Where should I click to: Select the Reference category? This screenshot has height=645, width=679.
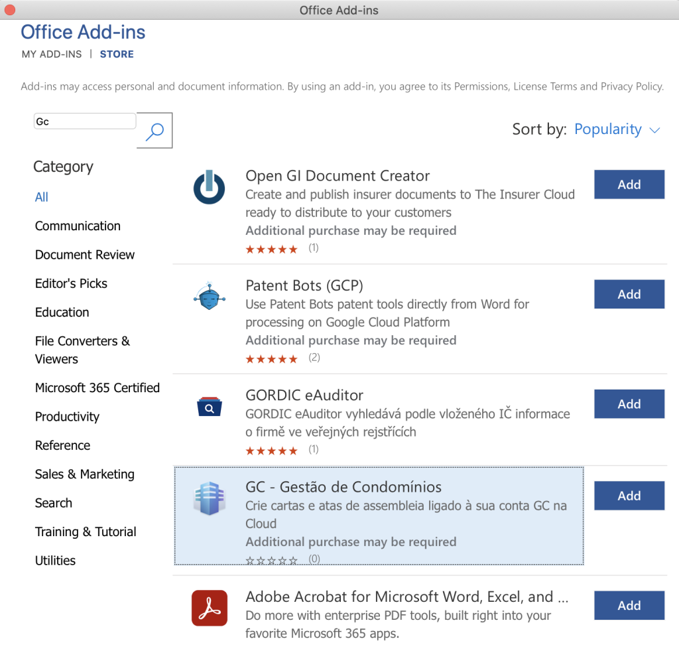point(63,445)
